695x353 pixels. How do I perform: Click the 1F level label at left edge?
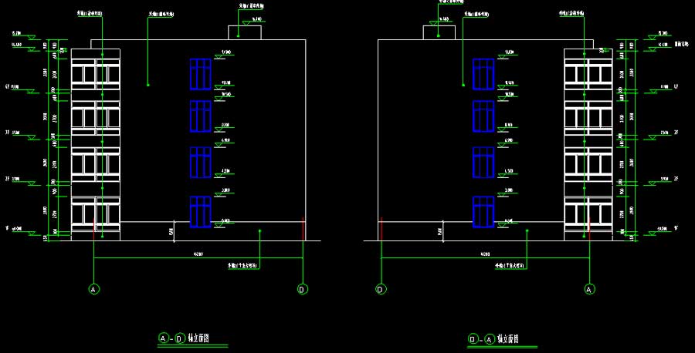[7, 228]
